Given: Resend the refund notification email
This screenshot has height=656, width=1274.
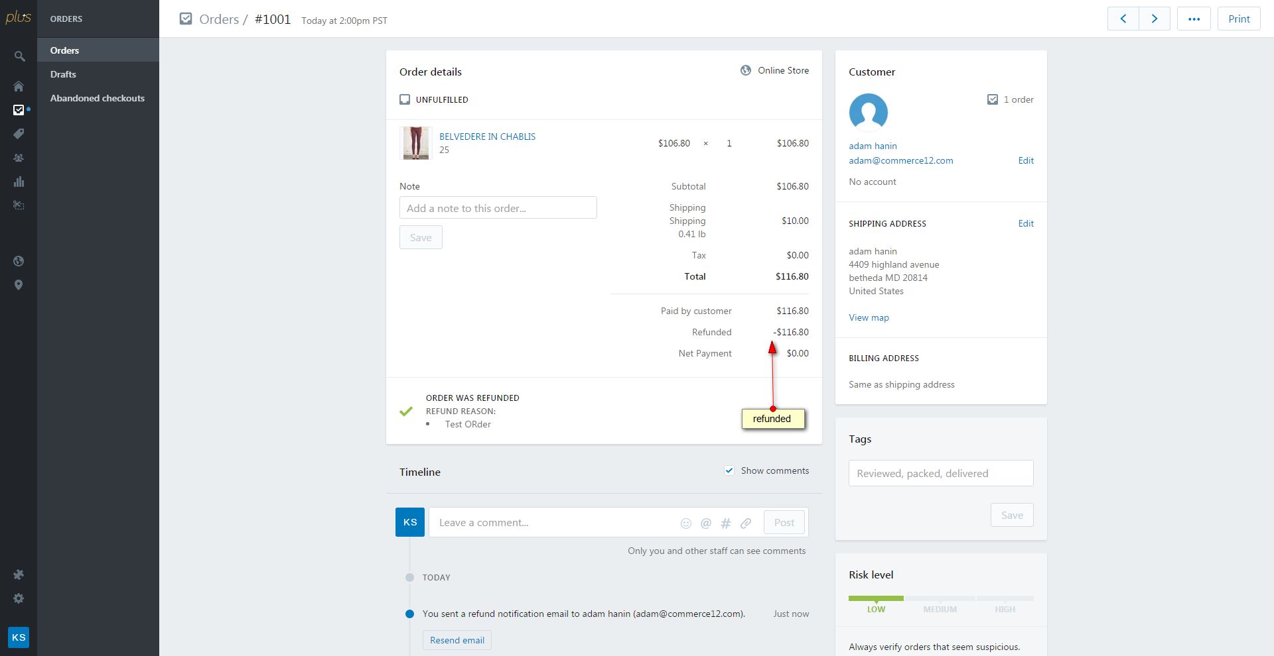Looking at the screenshot, I should [x=457, y=640].
